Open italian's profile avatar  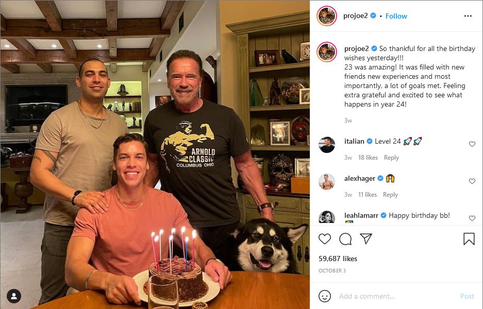pyautogui.click(x=327, y=145)
